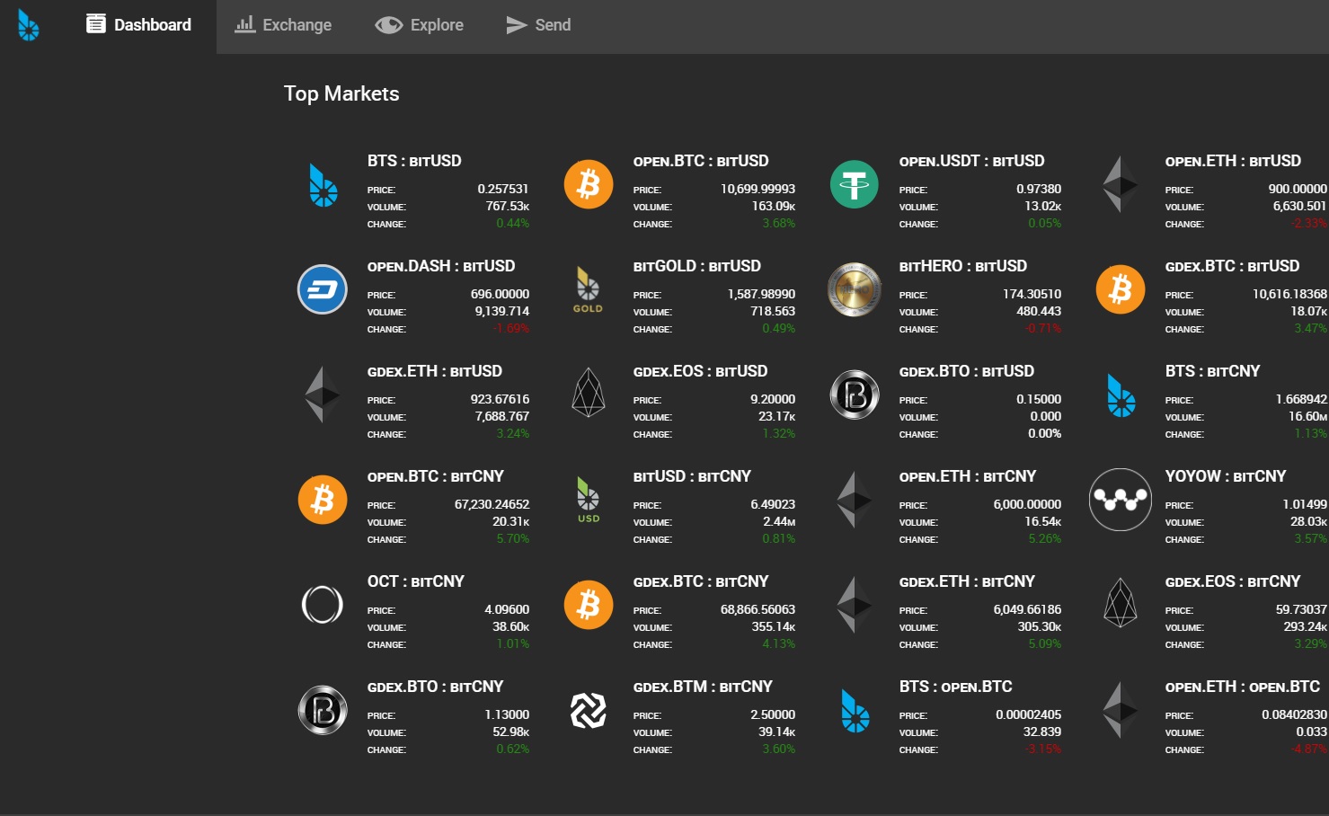Click the BTS icon for BTS : OPEN.BTC
This screenshot has height=816, width=1329.
tap(855, 711)
